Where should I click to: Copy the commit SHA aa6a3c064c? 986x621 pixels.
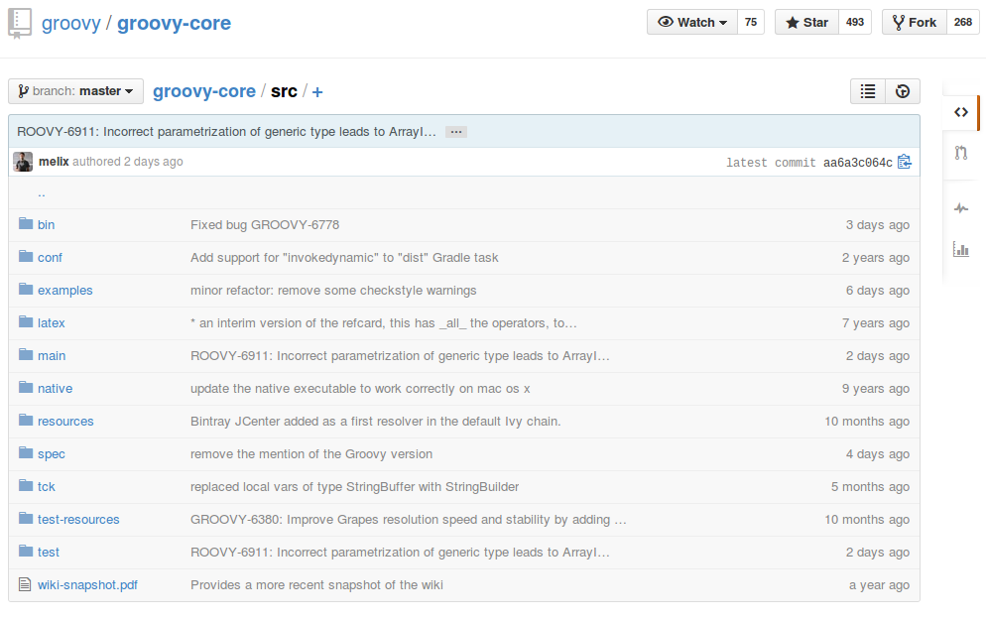[x=904, y=161]
